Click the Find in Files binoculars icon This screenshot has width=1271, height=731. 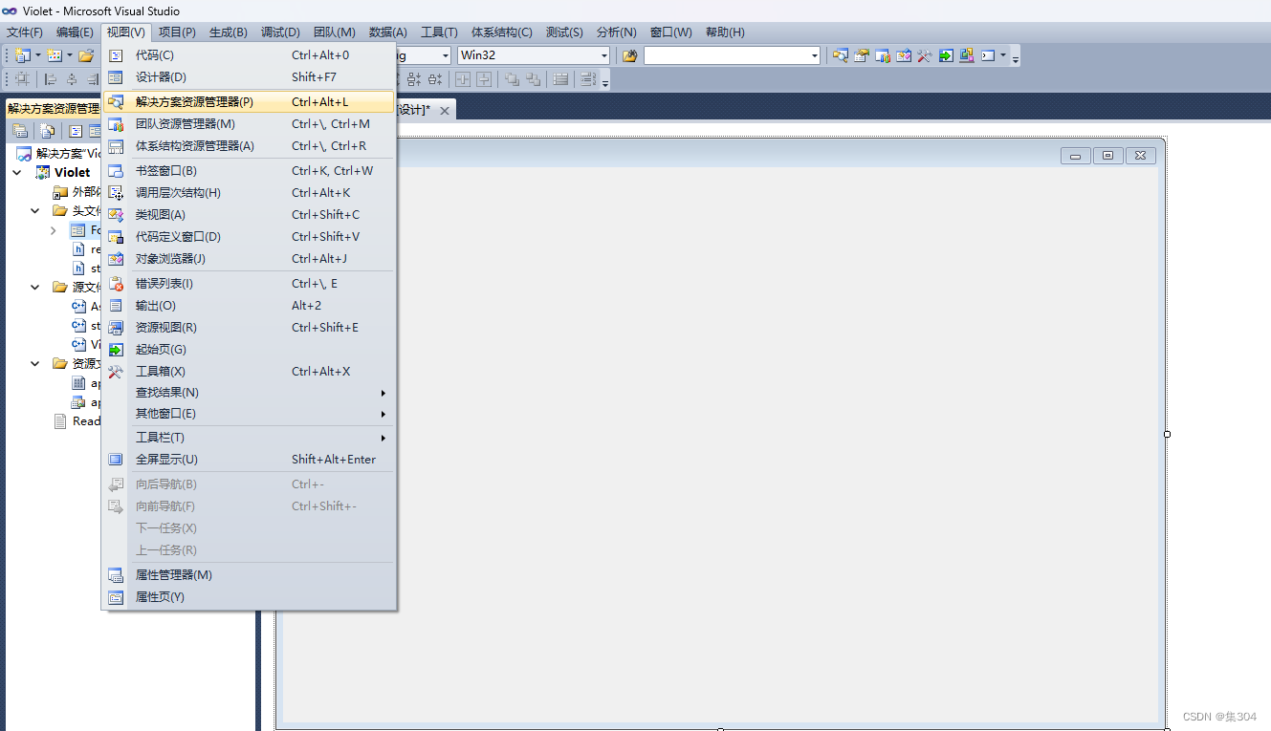[629, 55]
